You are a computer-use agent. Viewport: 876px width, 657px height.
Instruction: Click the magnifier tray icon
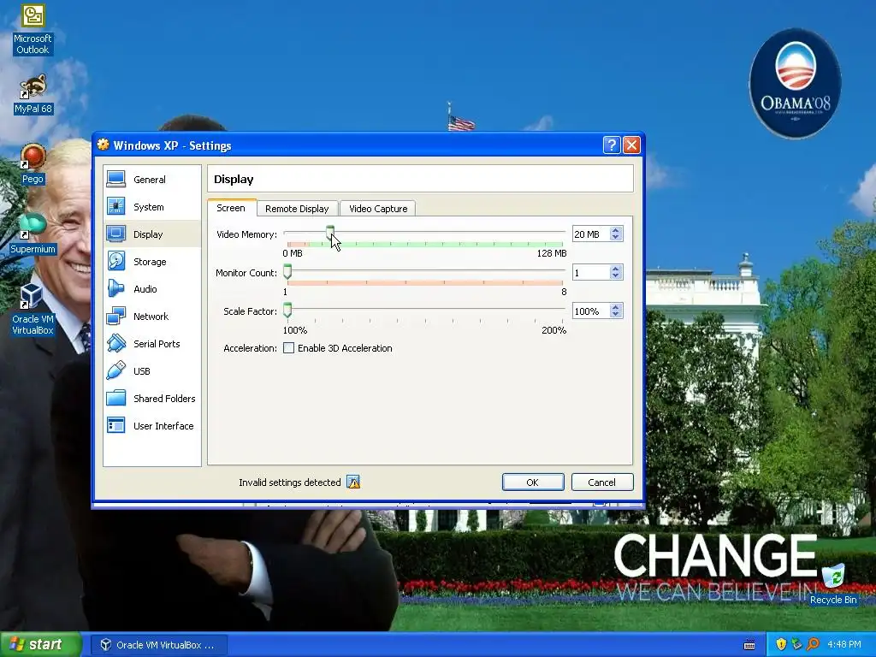tap(813, 644)
